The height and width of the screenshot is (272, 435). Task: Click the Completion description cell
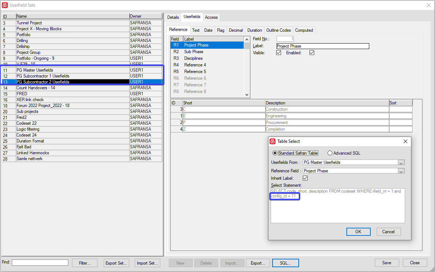click(327, 130)
